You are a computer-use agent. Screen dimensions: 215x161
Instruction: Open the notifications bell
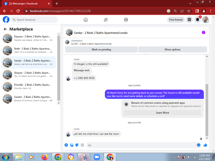pos(197,20)
